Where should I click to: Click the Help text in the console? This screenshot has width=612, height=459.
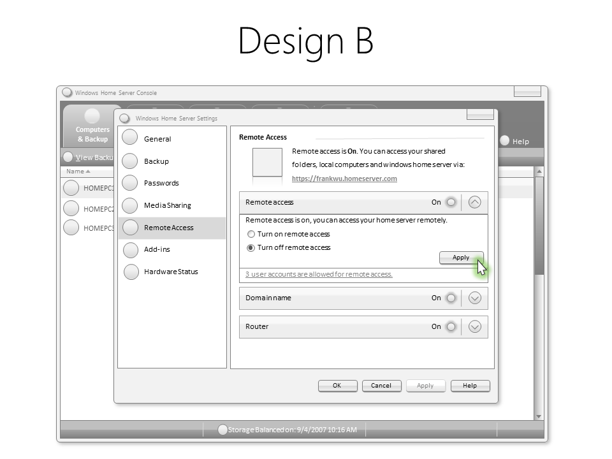521,142
